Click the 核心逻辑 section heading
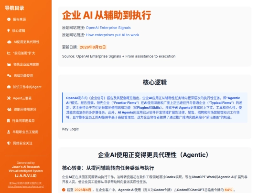 [155, 82]
